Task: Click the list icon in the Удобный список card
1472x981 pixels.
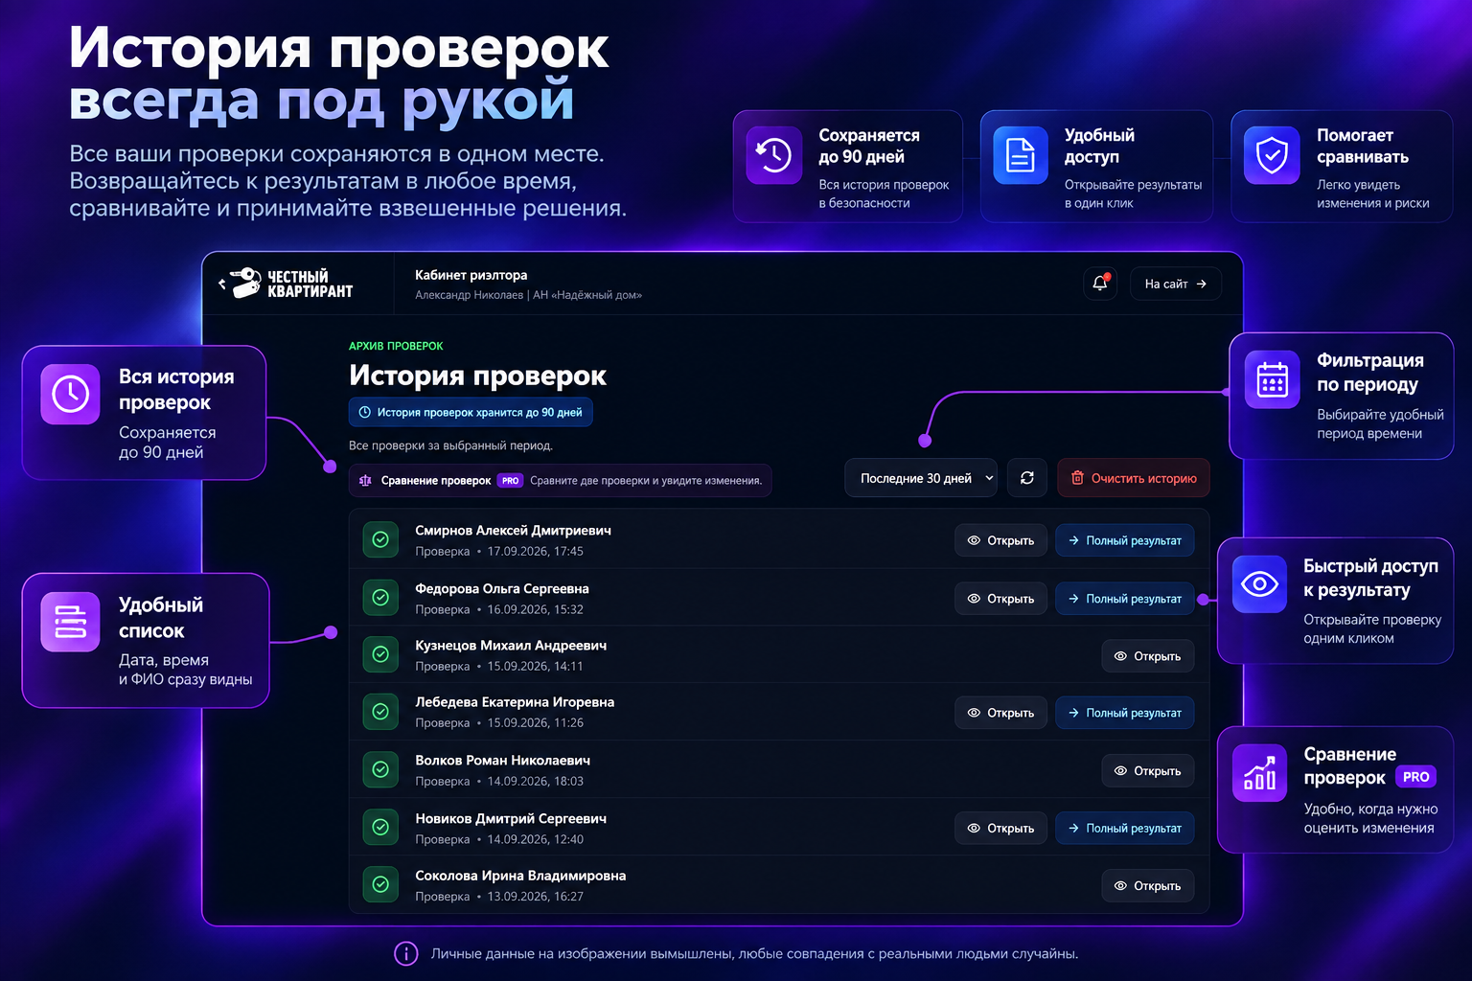Action: coord(70,622)
